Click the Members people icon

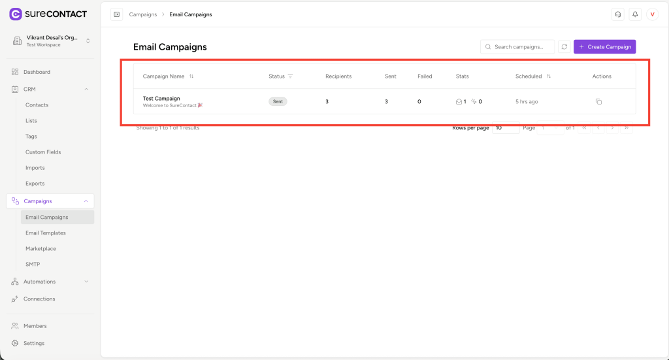(x=15, y=326)
